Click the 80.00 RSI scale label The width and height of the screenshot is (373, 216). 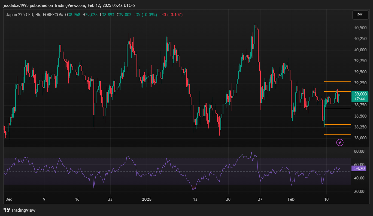(x=359, y=151)
